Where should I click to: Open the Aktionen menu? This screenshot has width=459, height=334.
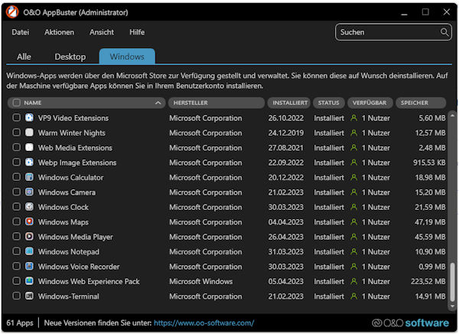59,32
